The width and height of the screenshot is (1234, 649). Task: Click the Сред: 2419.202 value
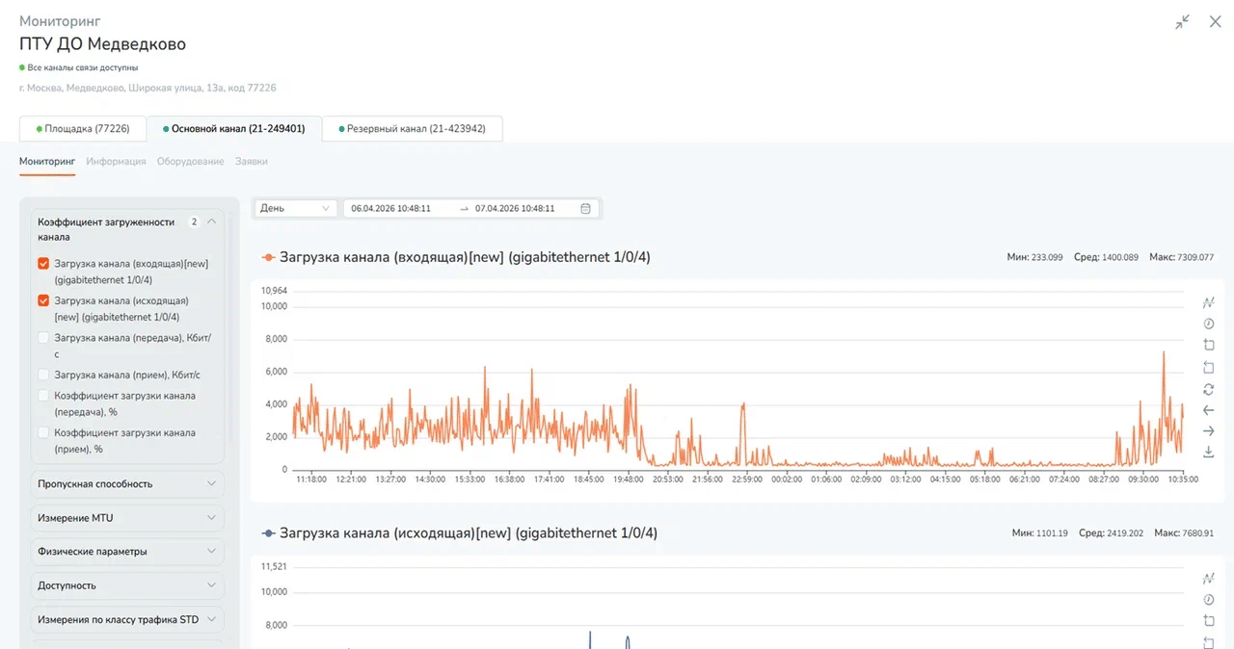[1111, 532]
